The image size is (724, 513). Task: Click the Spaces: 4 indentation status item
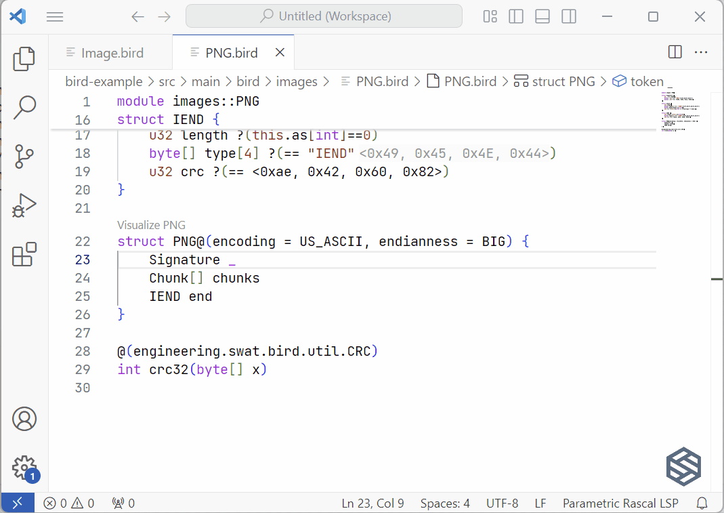[x=445, y=503]
